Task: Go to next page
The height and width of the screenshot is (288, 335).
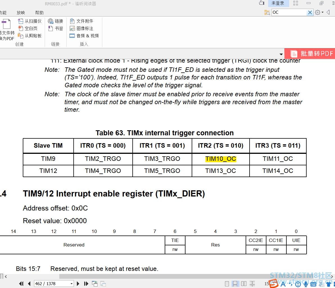Action: click(78, 284)
